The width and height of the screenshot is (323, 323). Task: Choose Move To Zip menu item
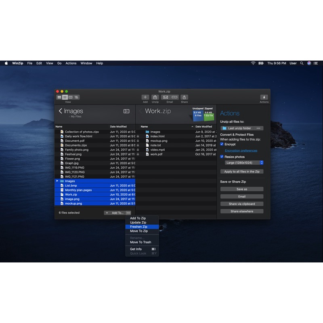pos(142,231)
